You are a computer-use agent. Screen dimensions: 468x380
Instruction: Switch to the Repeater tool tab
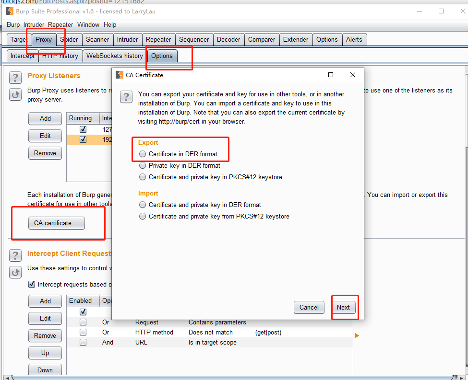(158, 40)
